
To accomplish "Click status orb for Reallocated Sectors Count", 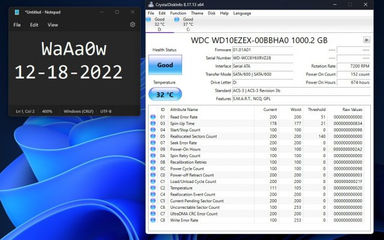I will click(x=153, y=136).
